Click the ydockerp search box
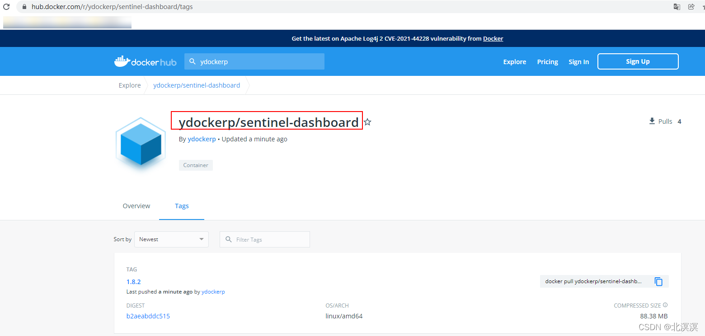The width and height of the screenshot is (705, 336). coord(254,61)
